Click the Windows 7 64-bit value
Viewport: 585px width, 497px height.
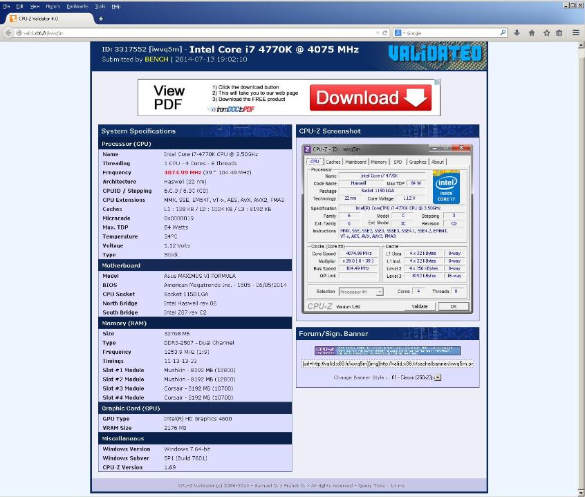pyautogui.click(x=187, y=449)
